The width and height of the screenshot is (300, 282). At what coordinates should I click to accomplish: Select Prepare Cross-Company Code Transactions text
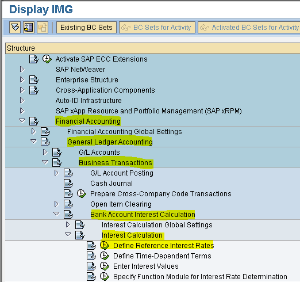tap(161, 194)
